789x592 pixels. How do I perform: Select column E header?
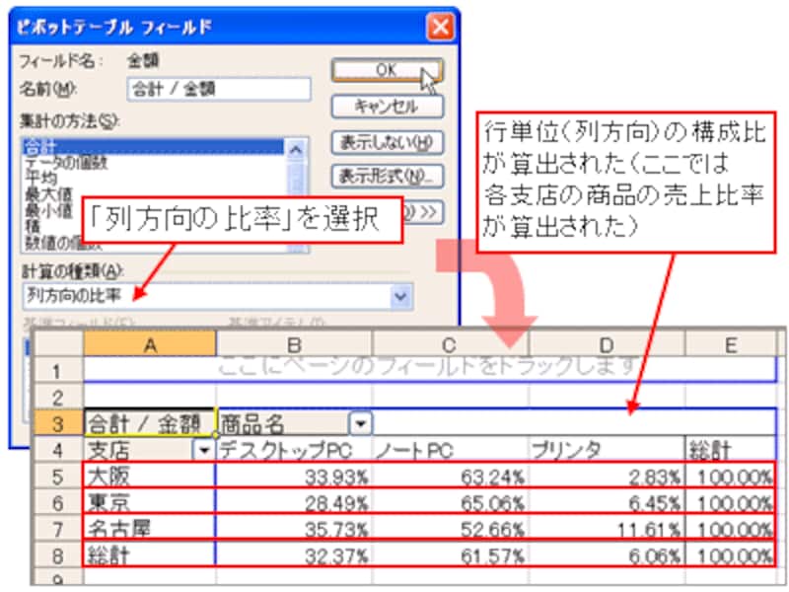pyautogui.click(x=730, y=344)
